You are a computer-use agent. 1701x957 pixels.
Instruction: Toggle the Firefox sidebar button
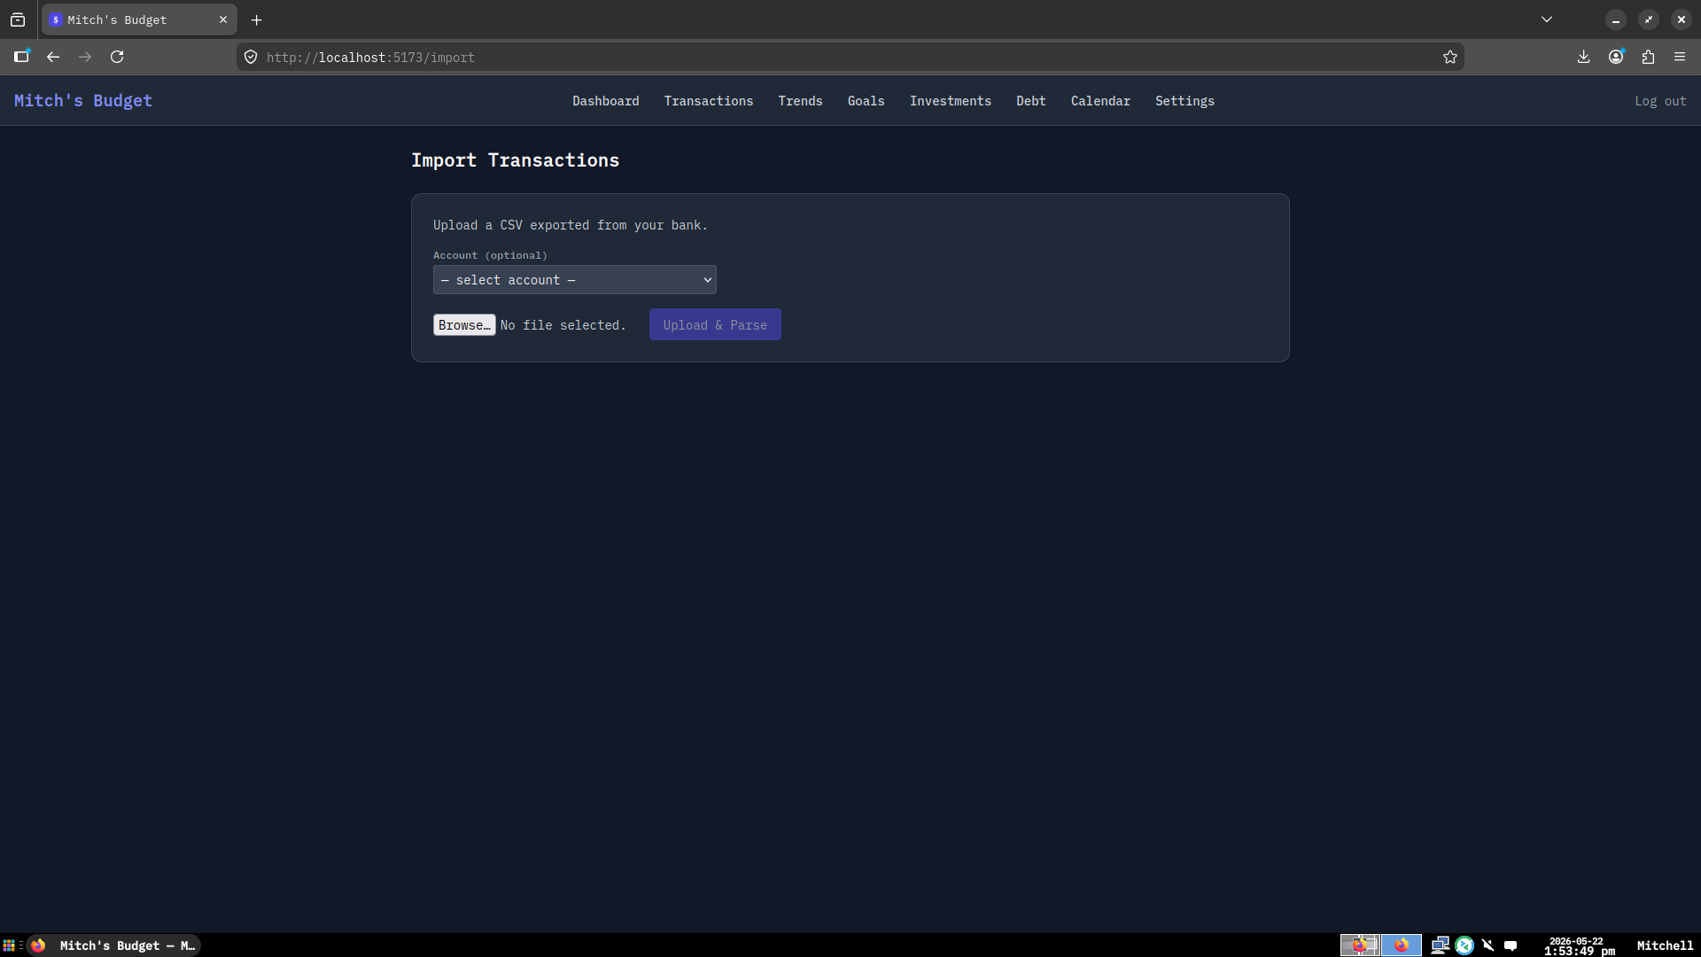[x=22, y=57]
